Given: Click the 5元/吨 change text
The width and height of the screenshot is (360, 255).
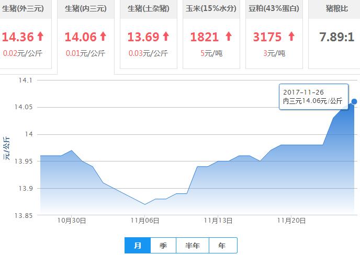Looking at the screenshot, I should tap(211, 53).
